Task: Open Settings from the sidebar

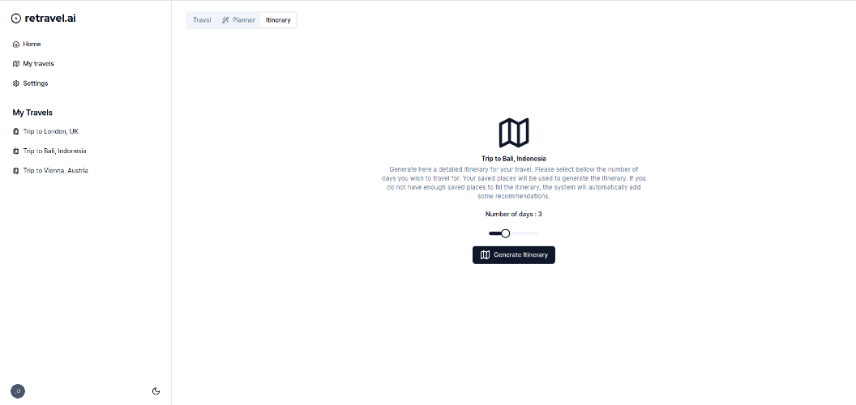Action: pos(30,83)
